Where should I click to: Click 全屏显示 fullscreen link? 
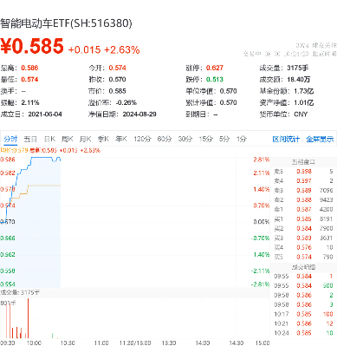[320, 139]
